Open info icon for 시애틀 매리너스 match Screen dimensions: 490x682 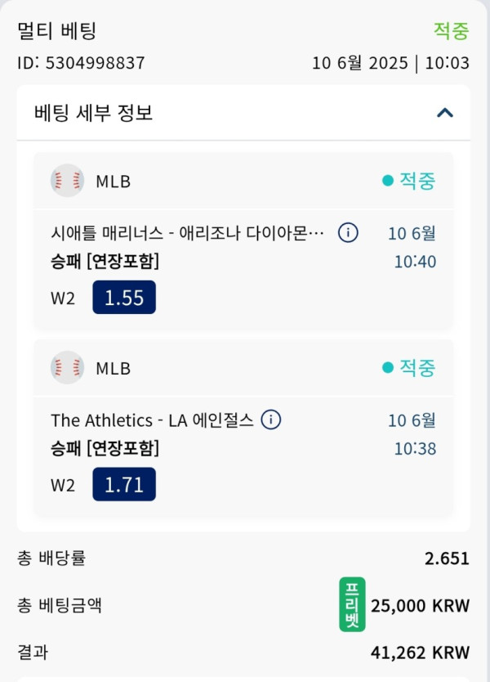click(x=348, y=233)
